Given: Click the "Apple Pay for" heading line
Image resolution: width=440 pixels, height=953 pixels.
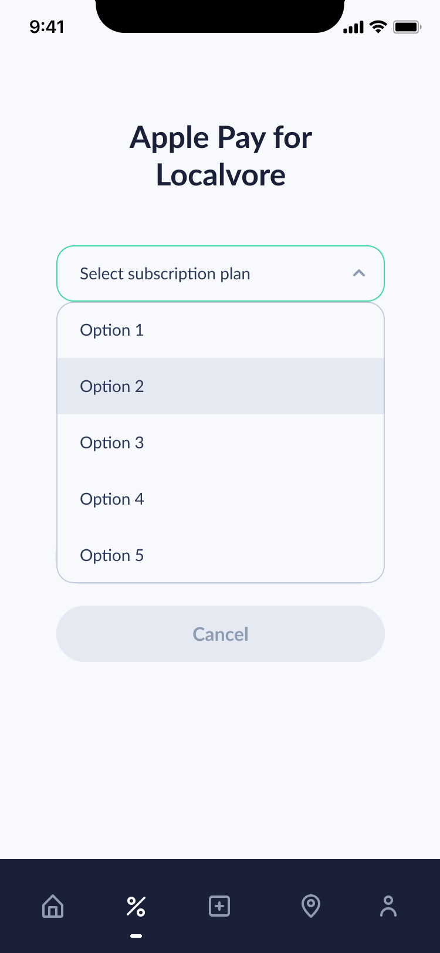Looking at the screenshot, I should [x=221, y=138].
